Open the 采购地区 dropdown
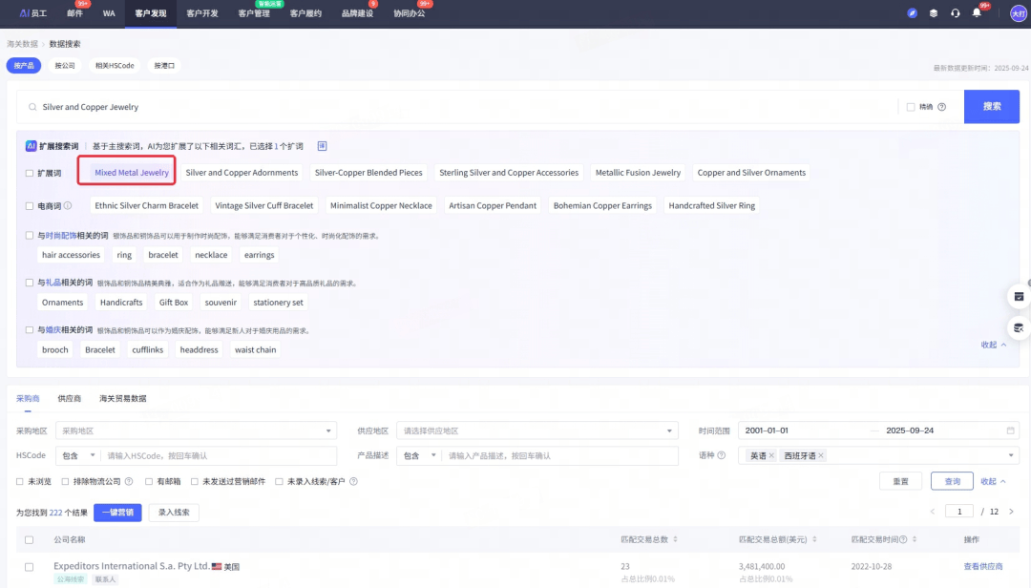Image resolution: width=1031 pixels, height=588 pixels. tap(196, 430)
